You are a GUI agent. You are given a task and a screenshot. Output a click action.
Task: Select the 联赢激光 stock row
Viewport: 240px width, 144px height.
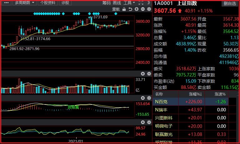190,134
